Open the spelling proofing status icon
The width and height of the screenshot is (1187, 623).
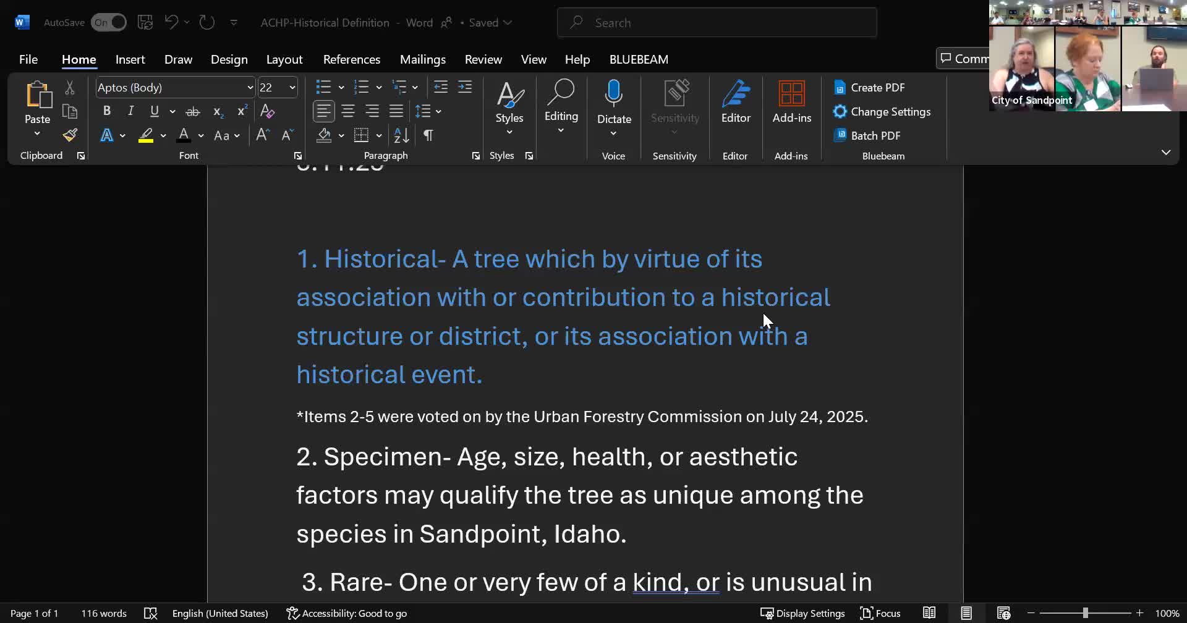150,613
